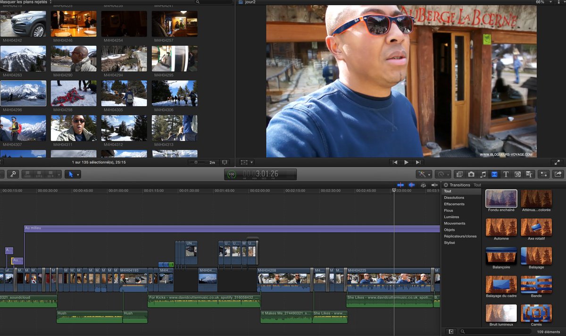Click the Share export icon
566x336 pixels.
click(x=558, y=174)
